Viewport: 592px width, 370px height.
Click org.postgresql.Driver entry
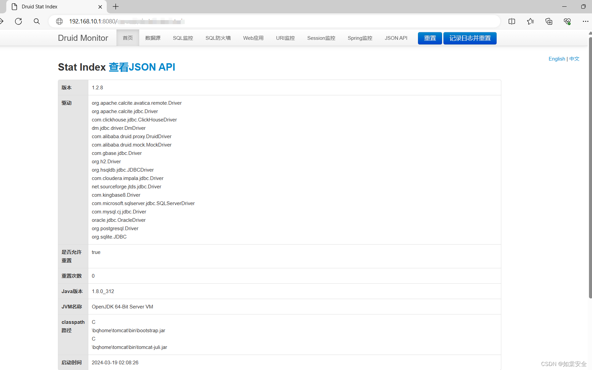115,228
